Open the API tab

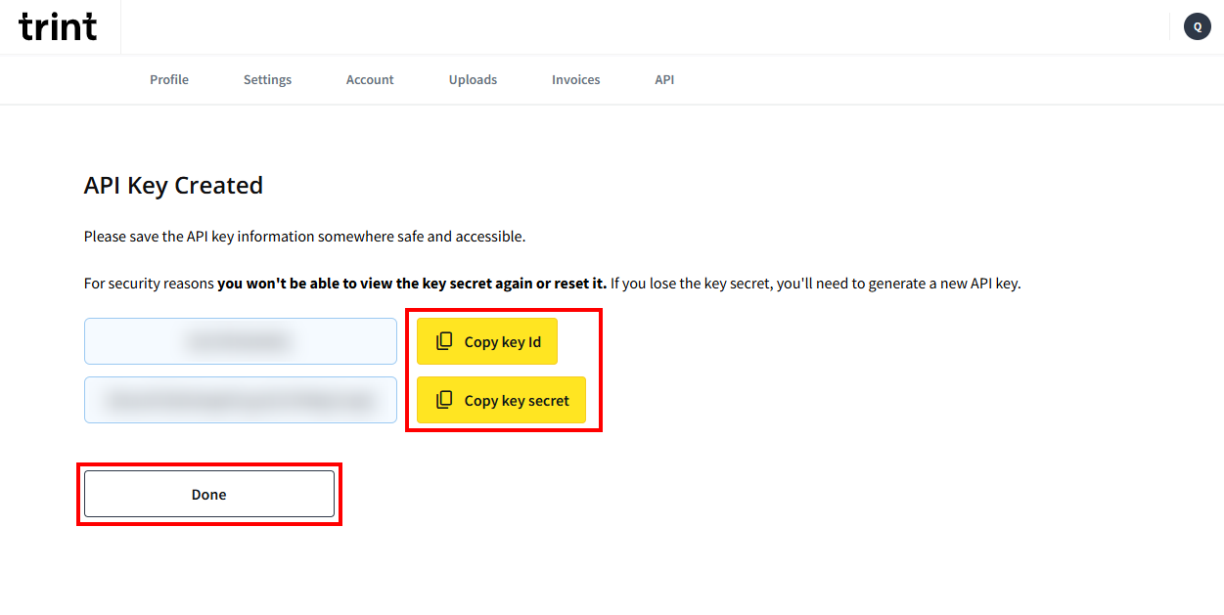[664, 79]
